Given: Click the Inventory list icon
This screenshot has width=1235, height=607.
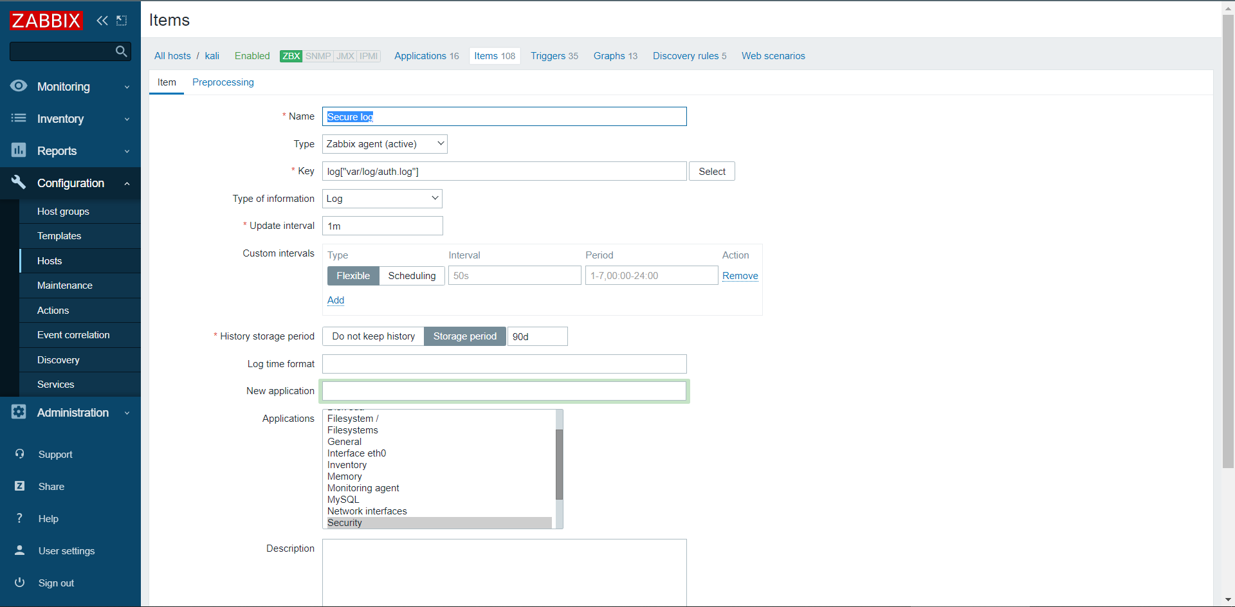Looking at the screenshot, I should tap(19, 118).
